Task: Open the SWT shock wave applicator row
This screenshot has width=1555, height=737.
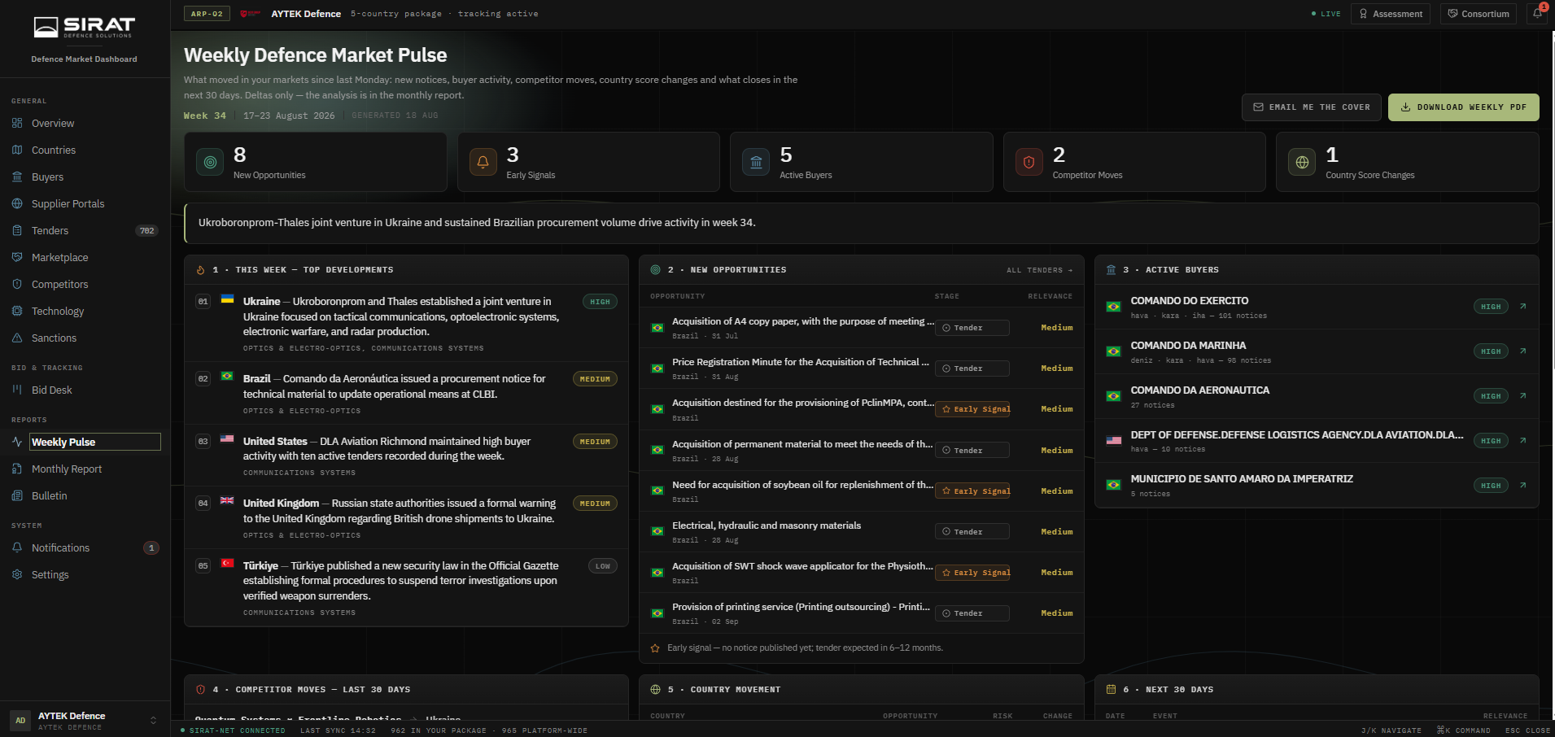Action: click(x=862, y=573)
